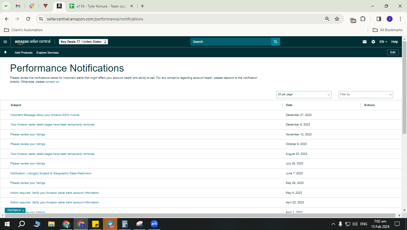The height and width of the screenshot is (230, 407).
Task: Open the December 8 detail pages removed notification
Action: pyautogui.click(x=52, y=125)
